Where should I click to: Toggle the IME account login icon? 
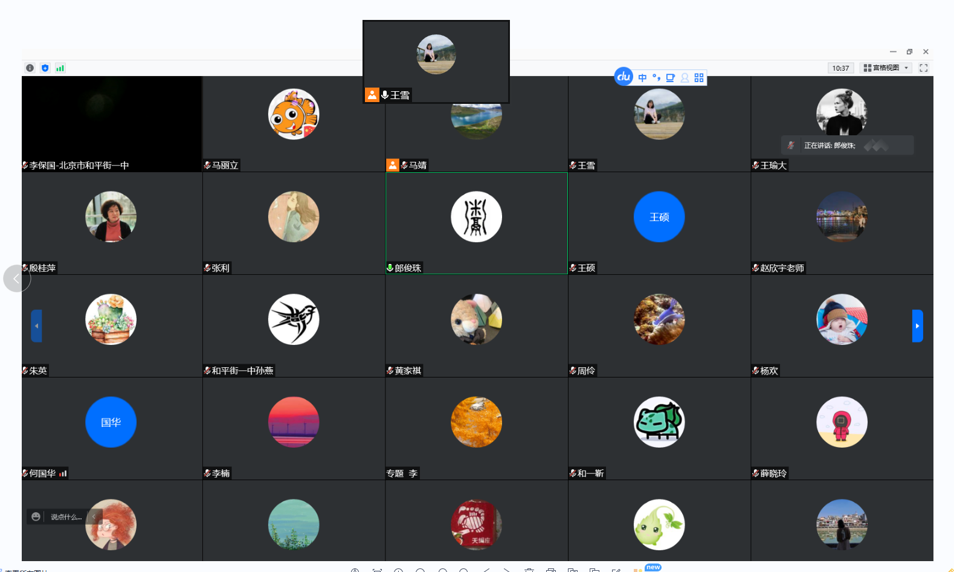[685, 78]
